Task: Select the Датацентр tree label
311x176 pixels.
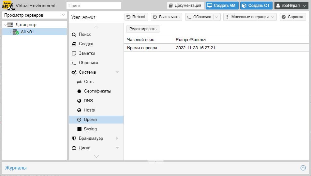Action: [26, 25]
